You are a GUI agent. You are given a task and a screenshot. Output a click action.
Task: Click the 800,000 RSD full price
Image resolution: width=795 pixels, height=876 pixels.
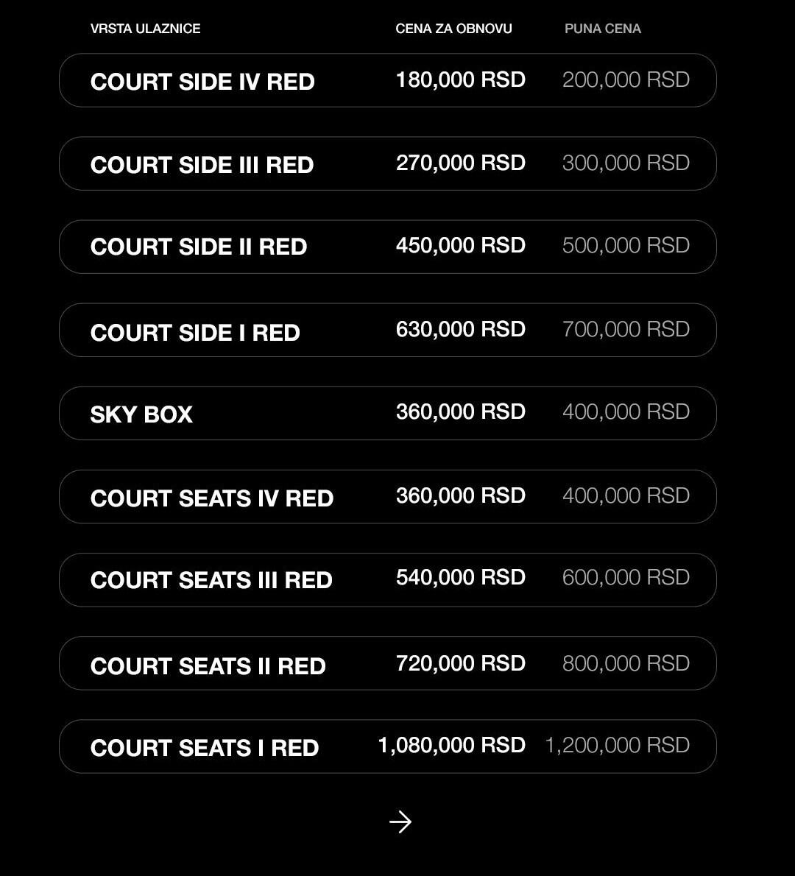pos(626,664)
